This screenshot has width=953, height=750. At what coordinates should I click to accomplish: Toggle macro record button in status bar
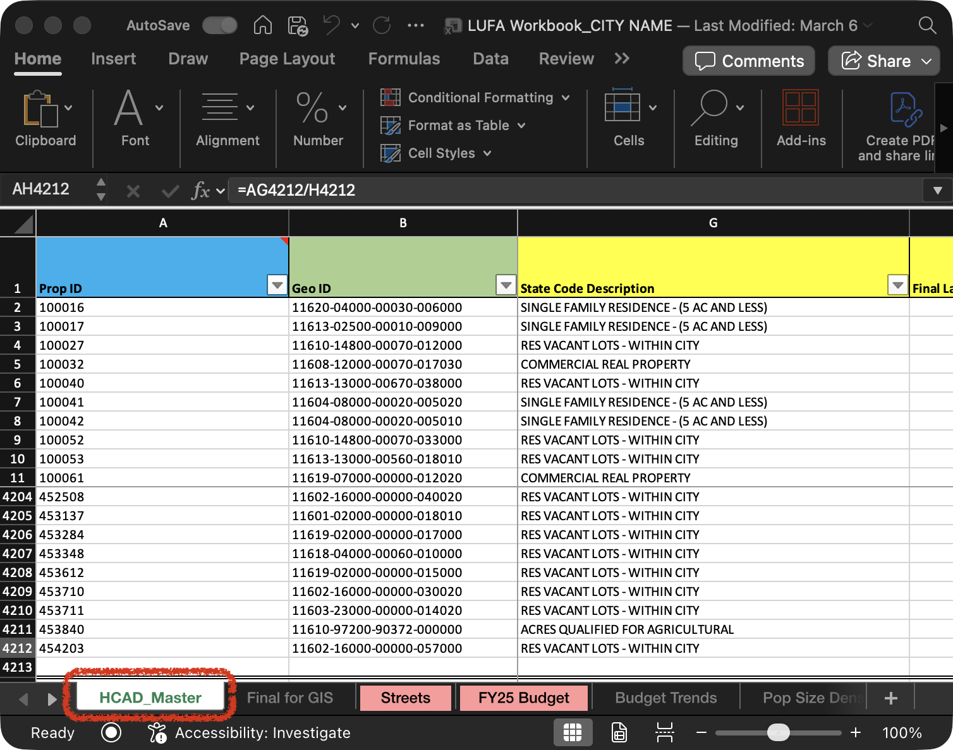[111, 732]
